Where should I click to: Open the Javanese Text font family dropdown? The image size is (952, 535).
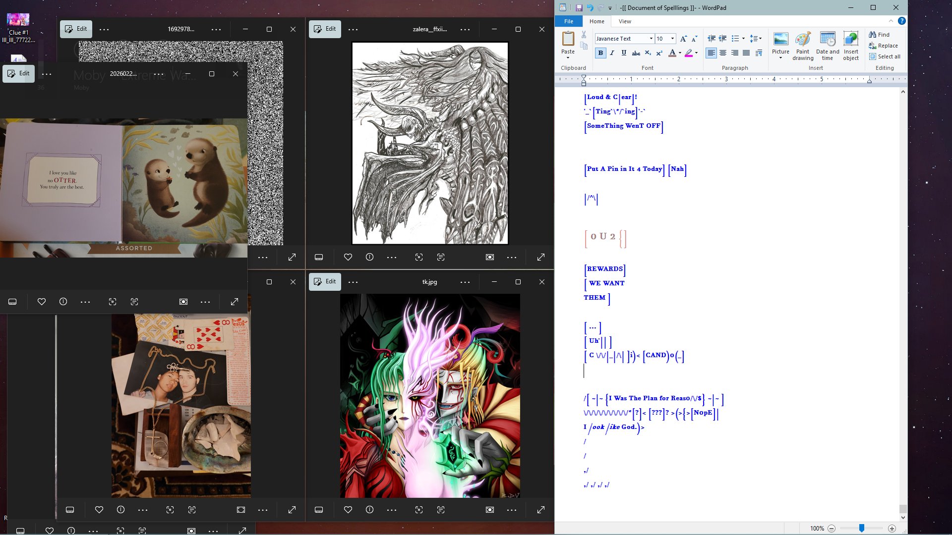pos(651,39)
